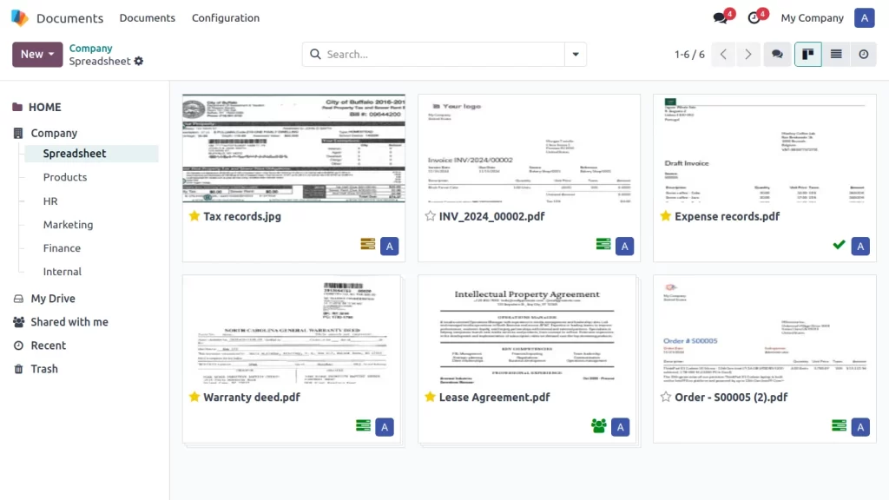
Task: Open the New button dropdown arrow
Action: [51, 54]
